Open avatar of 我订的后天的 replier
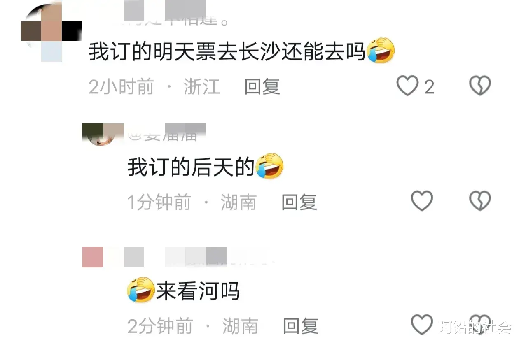Screen dimensions: 519x344 (x=103, y=135)
